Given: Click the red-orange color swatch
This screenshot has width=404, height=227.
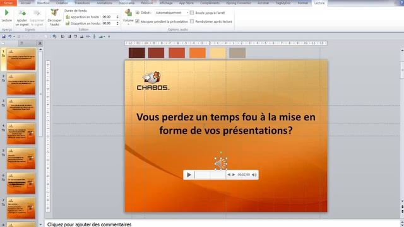Looking at the screenshot, I should (177, 53).
